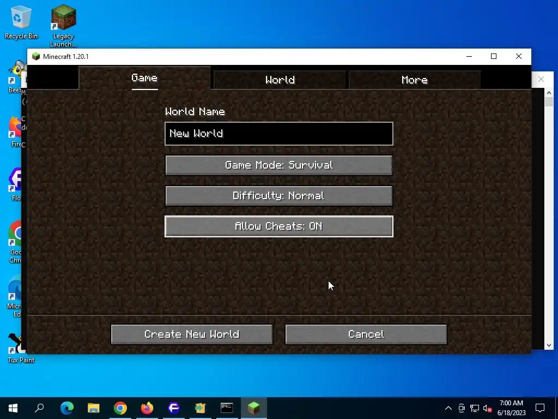Open Recycle Bin desktop icon

[x=21, y=22]
